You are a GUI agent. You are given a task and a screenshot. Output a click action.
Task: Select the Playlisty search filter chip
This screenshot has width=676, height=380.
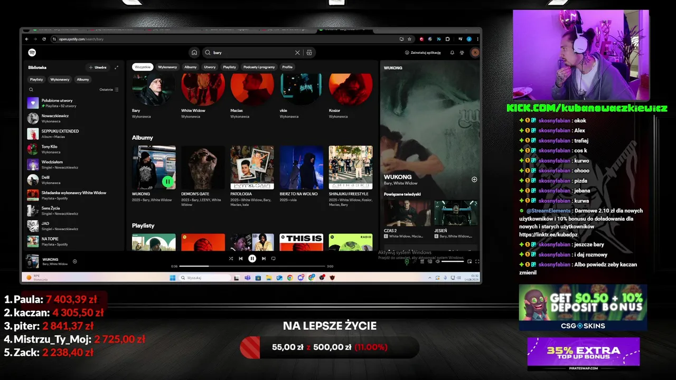[x=229, y=67]
